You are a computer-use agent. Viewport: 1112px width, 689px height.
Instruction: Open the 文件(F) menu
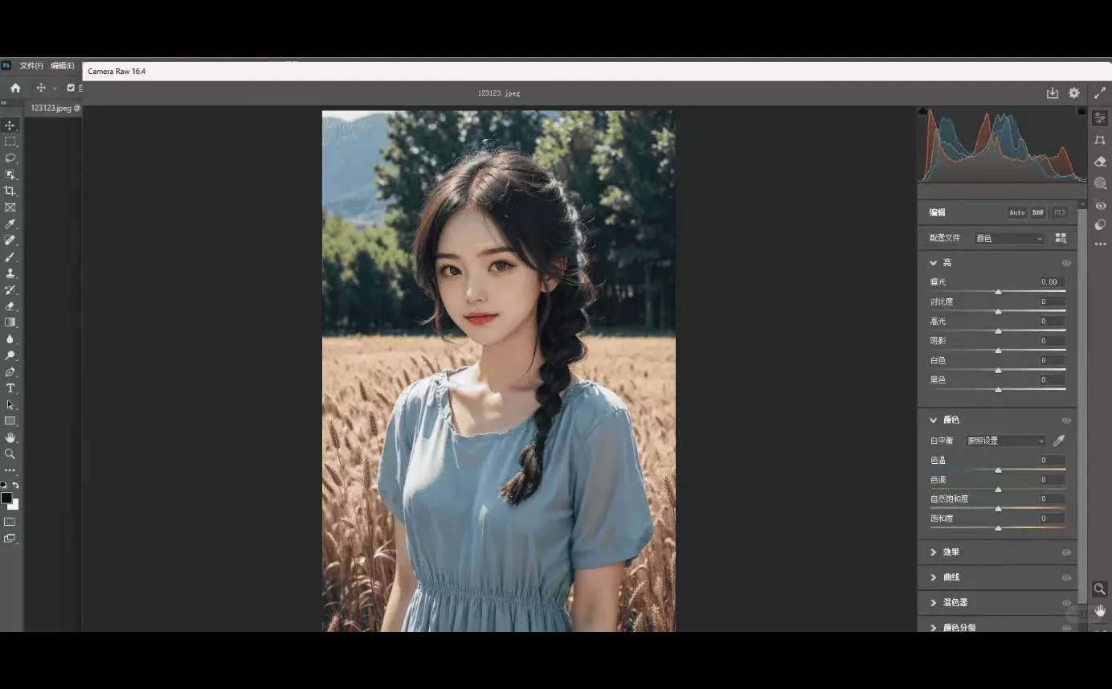(x=31, y=66)
